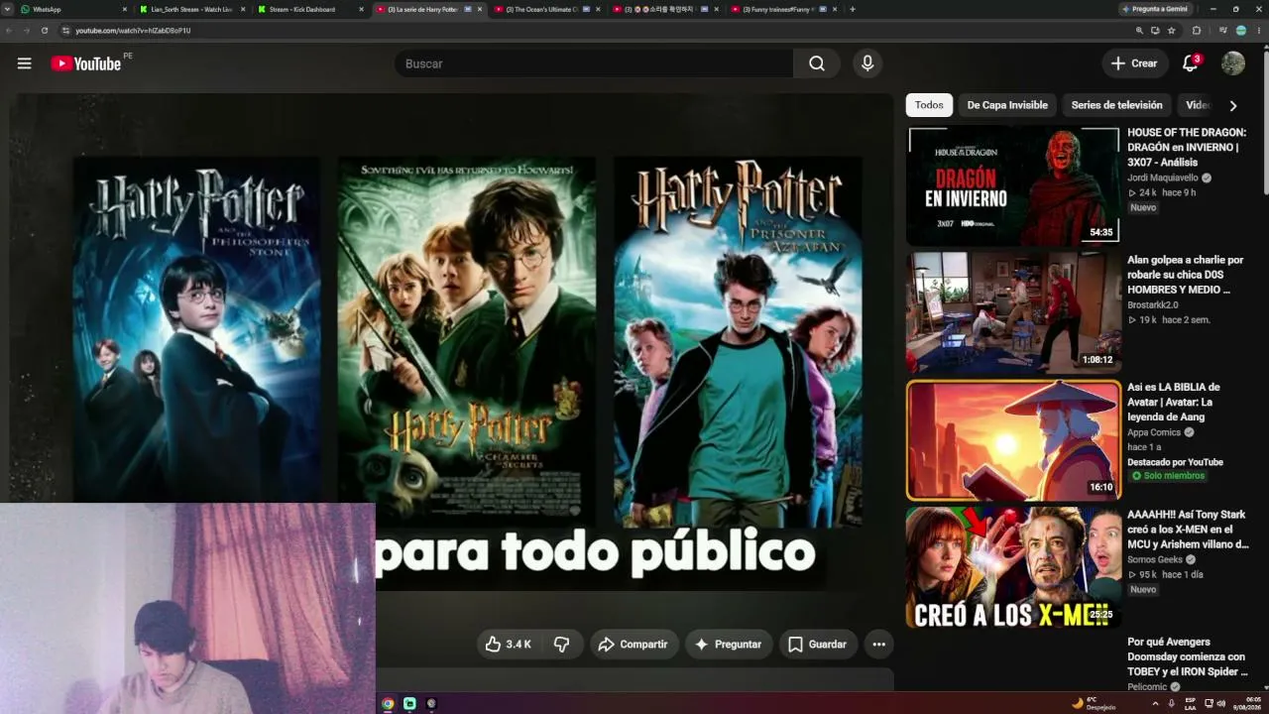
Task: Open 'AAAAHH!! Así Tony Stark' video title
Action: click(1188, 530)
